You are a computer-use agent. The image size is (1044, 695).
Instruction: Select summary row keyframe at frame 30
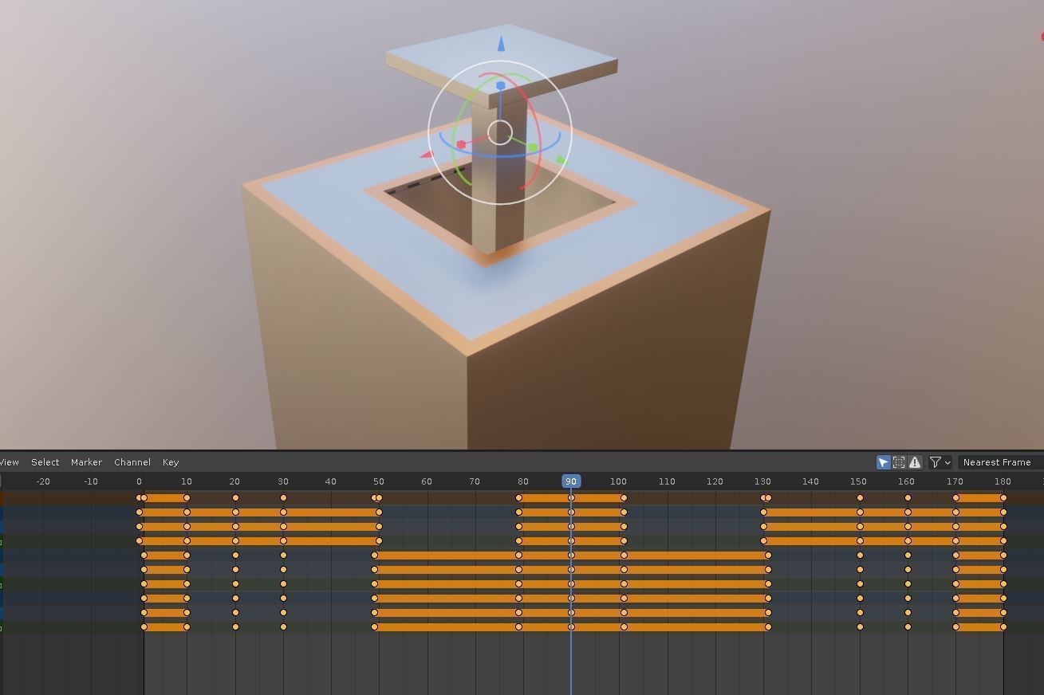[x=283, y=498]
